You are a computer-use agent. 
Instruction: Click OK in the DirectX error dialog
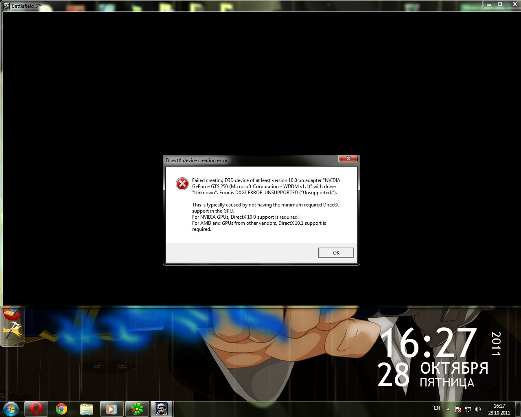(x=336, y=252)
